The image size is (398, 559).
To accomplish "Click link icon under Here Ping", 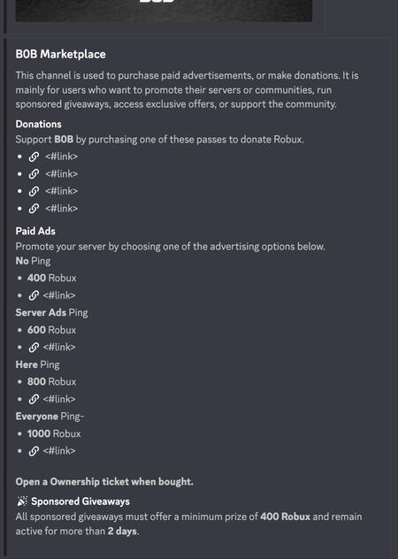I will coord(34,399).
